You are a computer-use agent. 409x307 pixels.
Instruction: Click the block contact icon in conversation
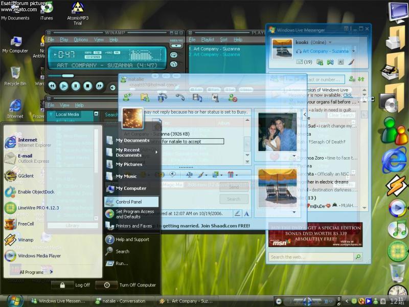point(233,97)
